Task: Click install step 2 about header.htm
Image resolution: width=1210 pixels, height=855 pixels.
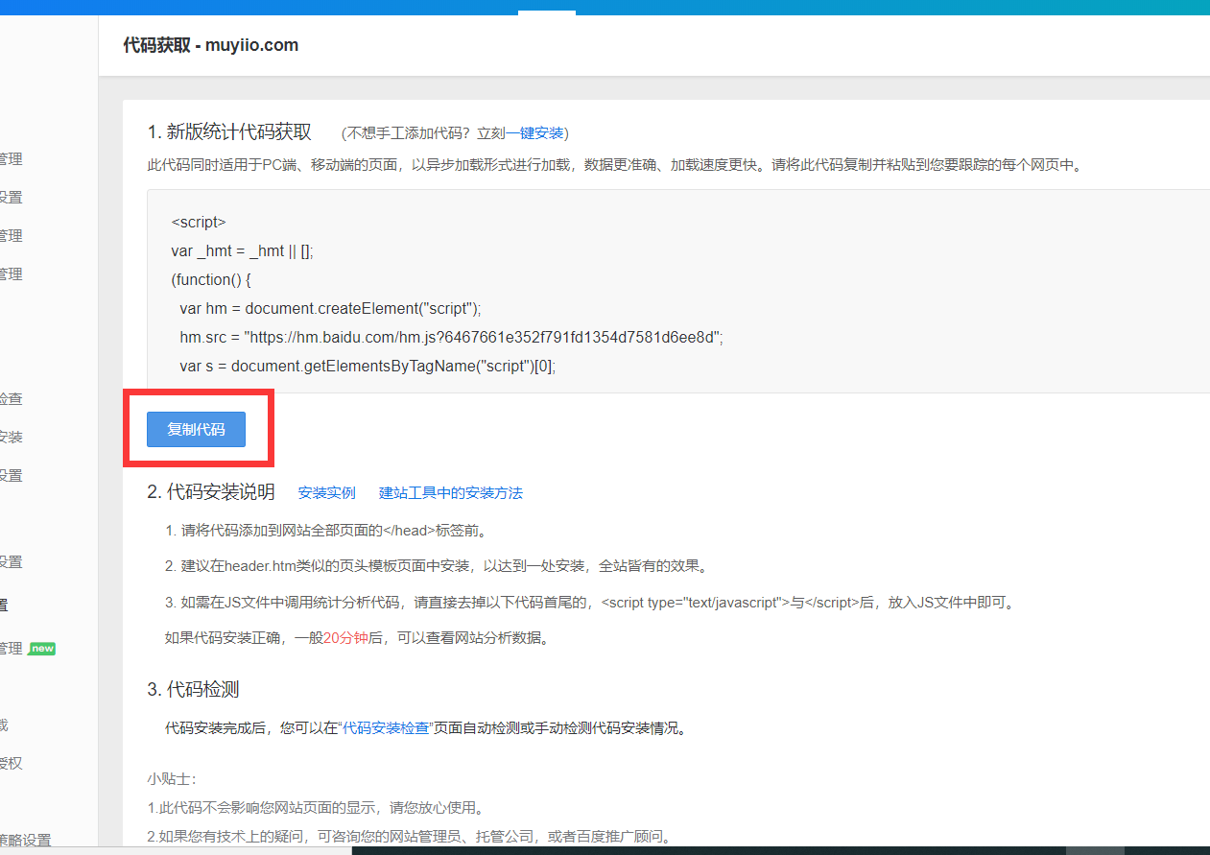Action: pyautogui.click(x=437, y=565)
